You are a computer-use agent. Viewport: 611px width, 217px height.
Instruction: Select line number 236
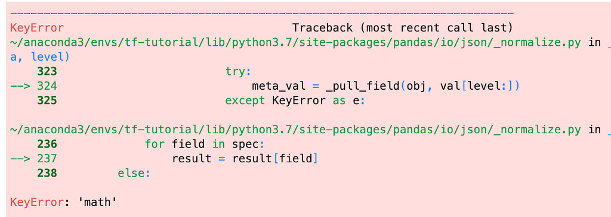tap(47, 144)
